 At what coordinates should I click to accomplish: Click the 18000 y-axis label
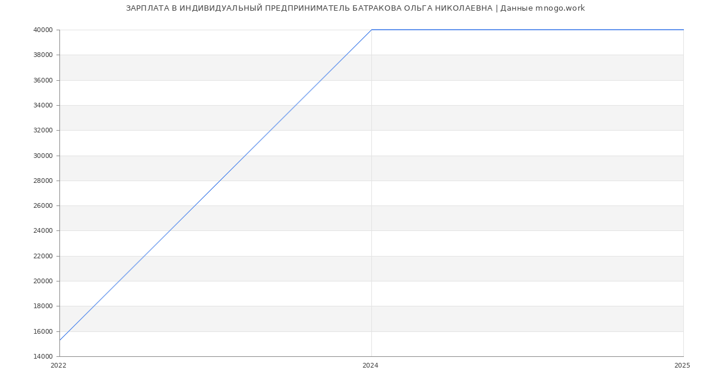(x=43, y=306)
